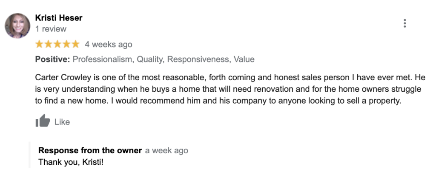Click the second gold rating star

(49, 44)
